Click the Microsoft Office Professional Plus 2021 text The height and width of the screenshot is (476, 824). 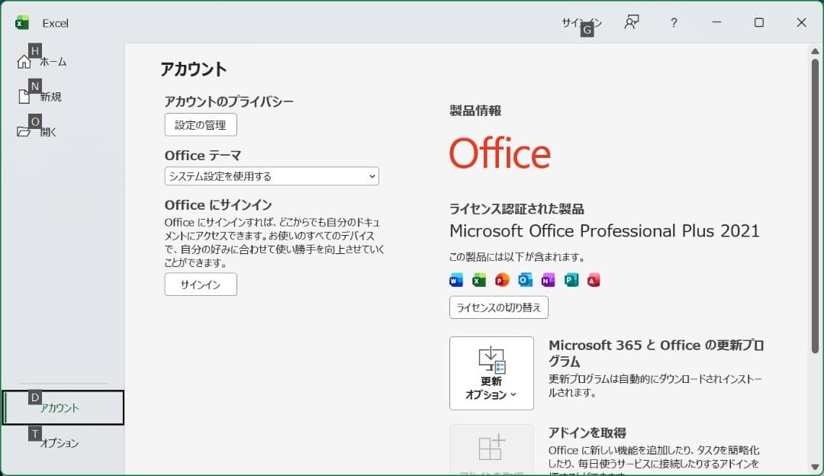click(604, 230)
